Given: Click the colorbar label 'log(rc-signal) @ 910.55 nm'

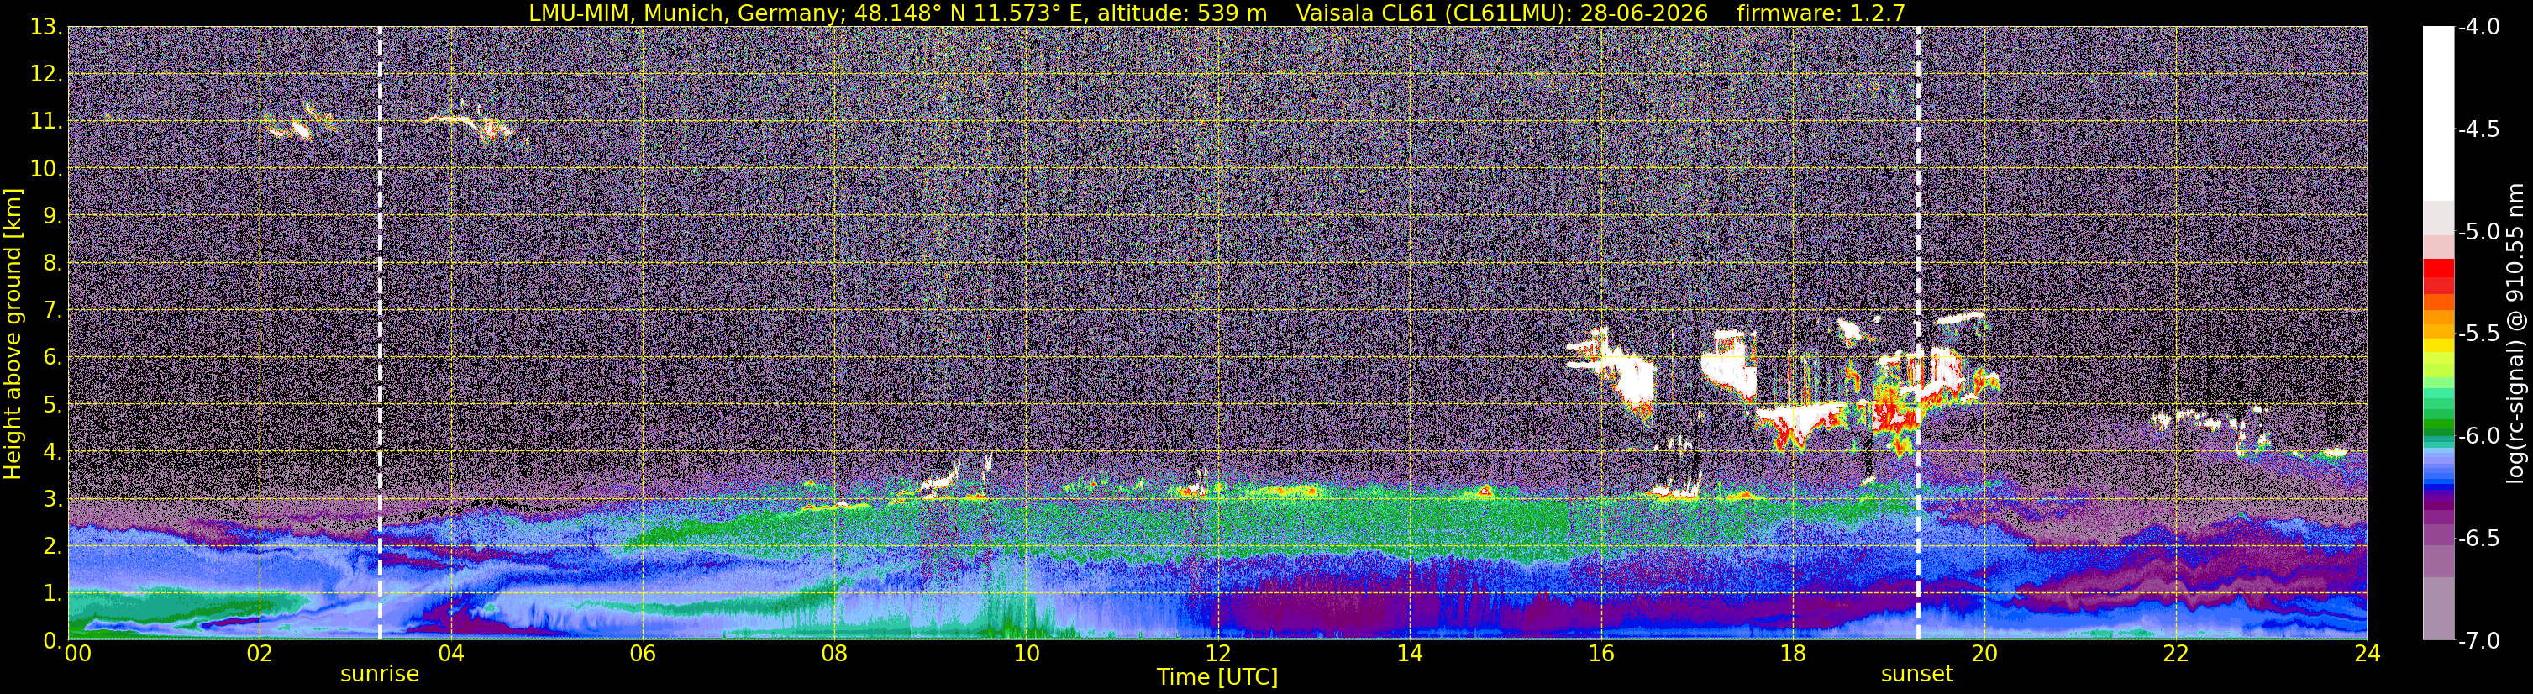Looking at the screenshot, I should point(2515,334).
